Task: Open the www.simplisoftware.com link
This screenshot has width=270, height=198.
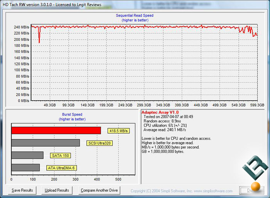Action: tap(213, 191)
